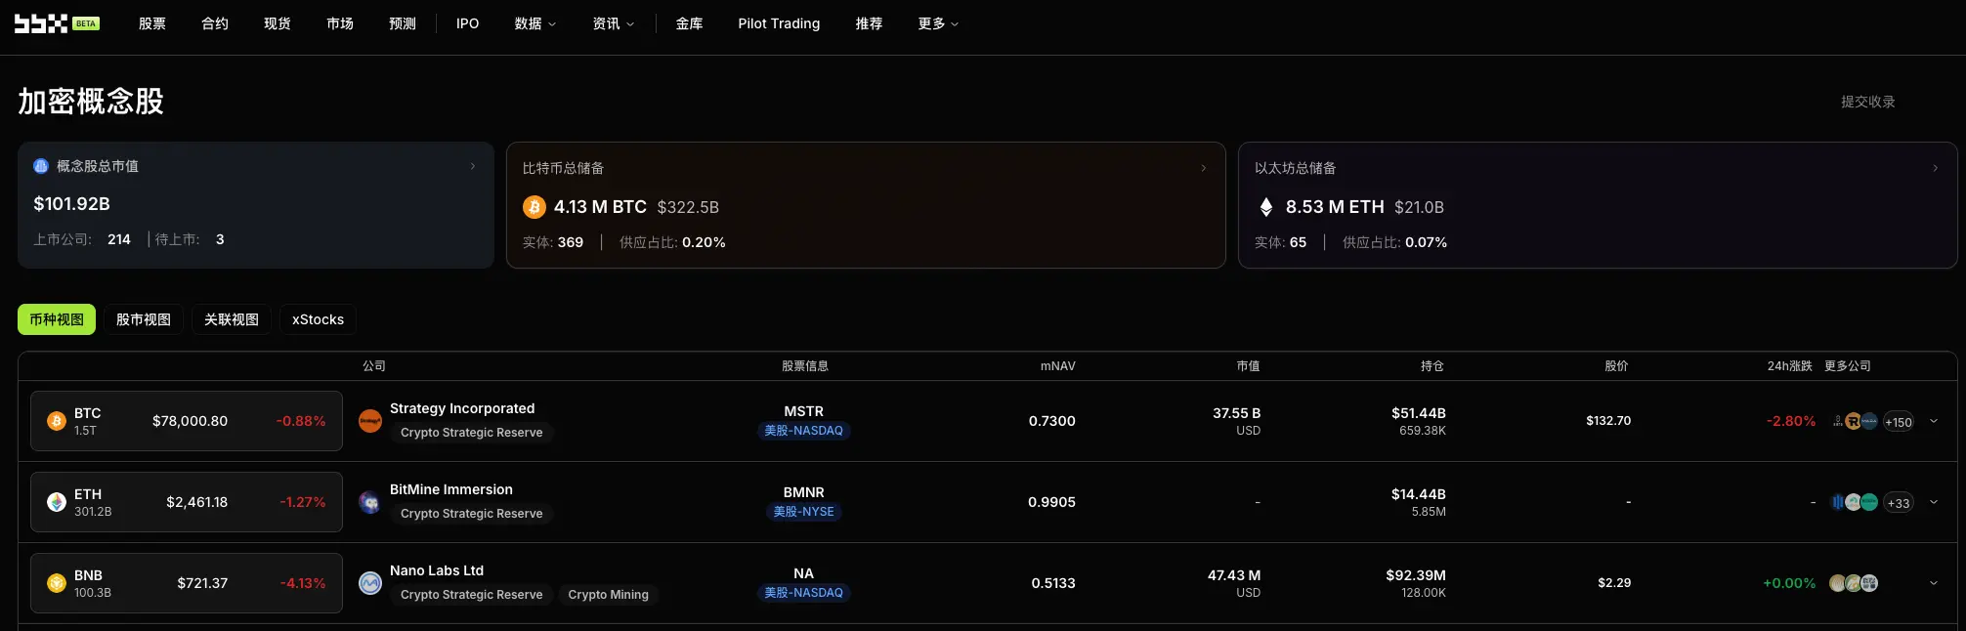This screenshot has width=1966, height=631.
Task: Open the 合约 menu item
Action: [215, 23]
